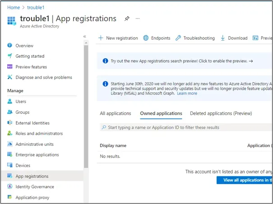Click the Preview features toolbar icon
This screenshot has width=273, height=204.
point(255,38)
